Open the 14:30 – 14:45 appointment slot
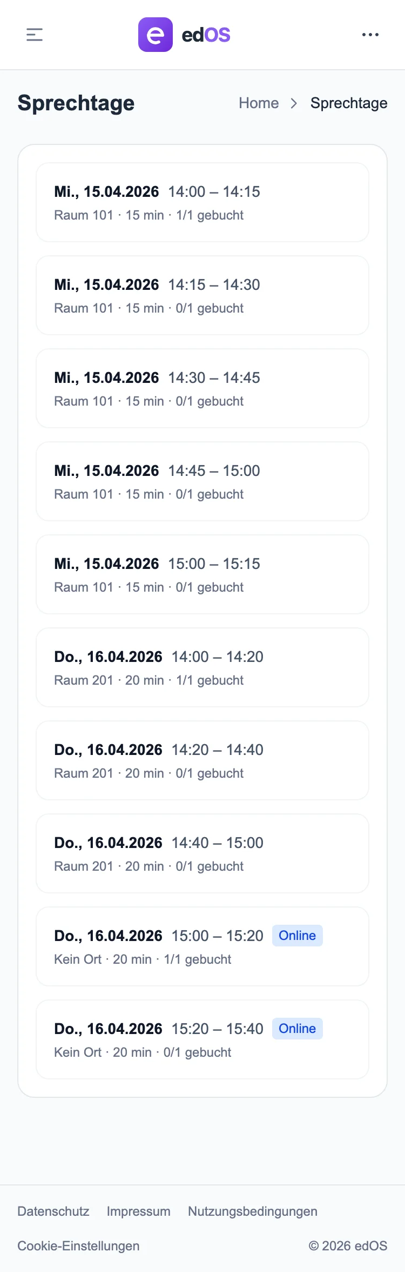 202,388
